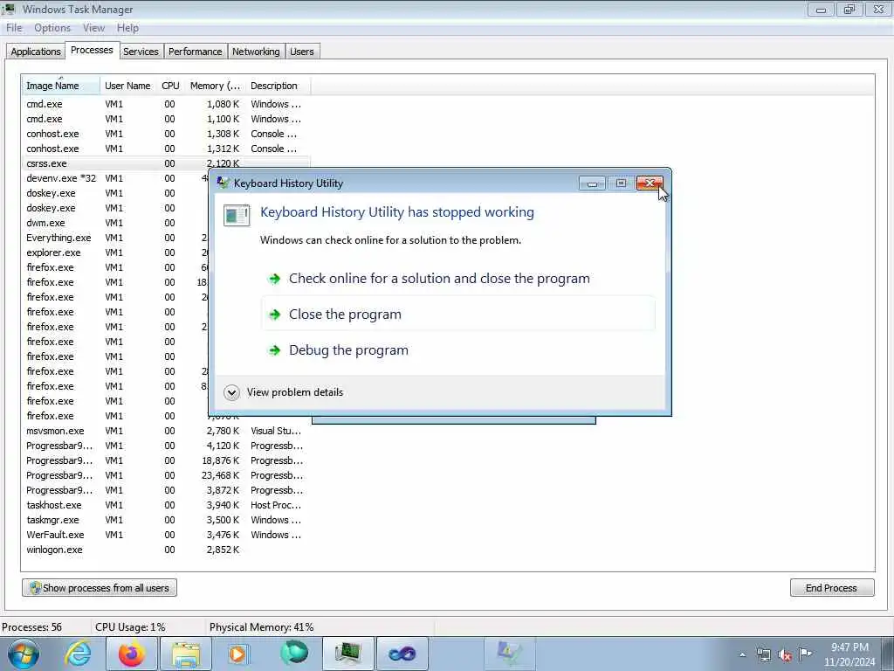This screenshot has width=894, height=671.
Task: Switch to Task Manager taskbar icon
Action: (347, 654)
